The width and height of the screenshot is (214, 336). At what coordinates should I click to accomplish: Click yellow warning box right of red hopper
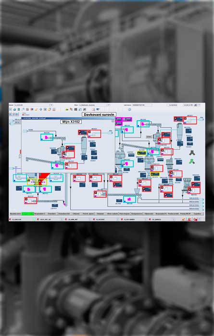pos(42,182)
